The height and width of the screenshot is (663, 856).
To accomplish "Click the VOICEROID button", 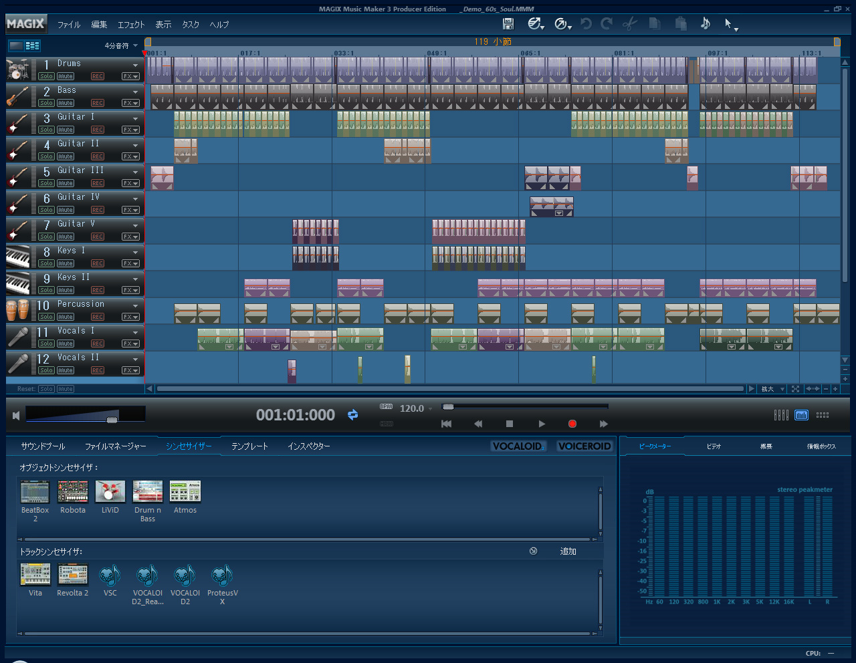I will click(584, 446).
